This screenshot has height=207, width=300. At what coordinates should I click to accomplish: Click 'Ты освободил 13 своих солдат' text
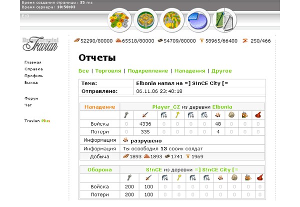pos(162,149)
